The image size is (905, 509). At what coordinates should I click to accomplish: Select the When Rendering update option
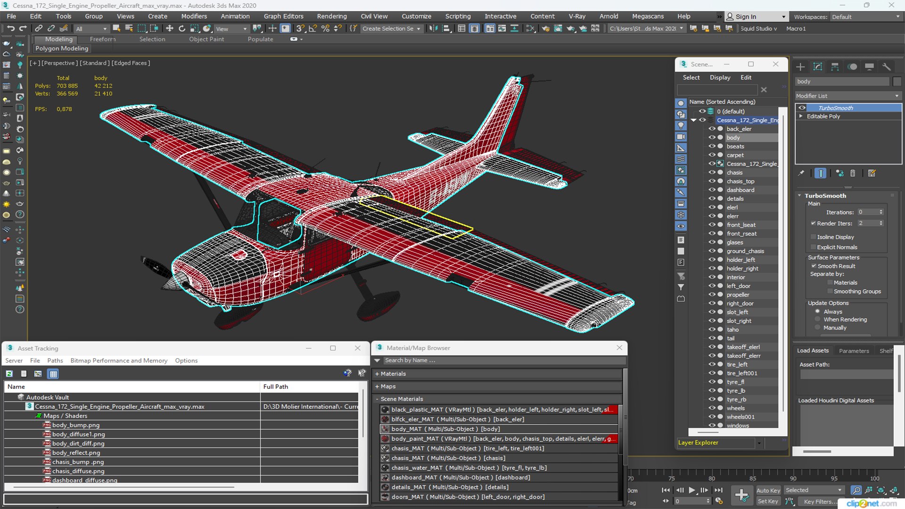coord(818,320)
